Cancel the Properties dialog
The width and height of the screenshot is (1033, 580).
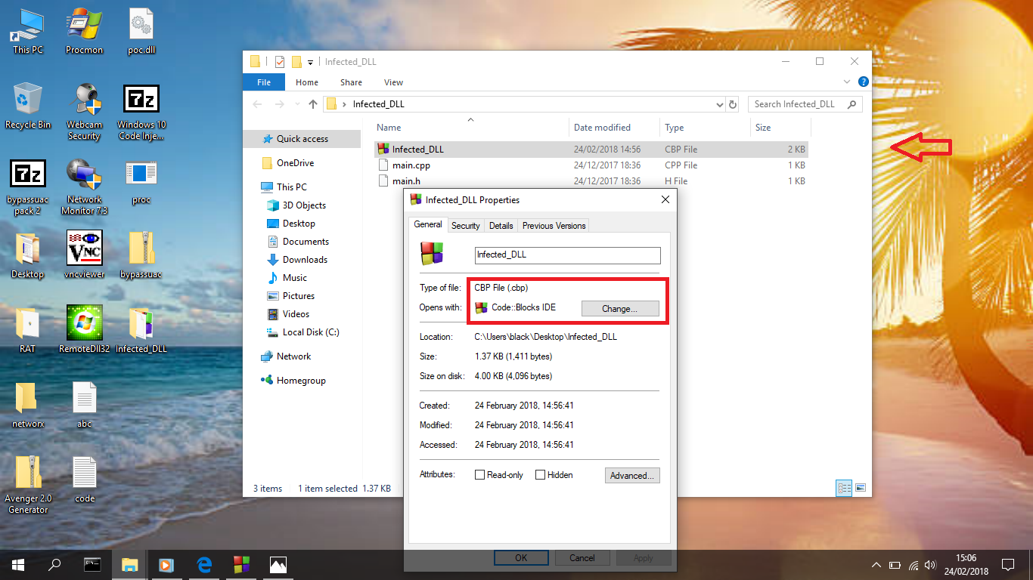(582, 558)
